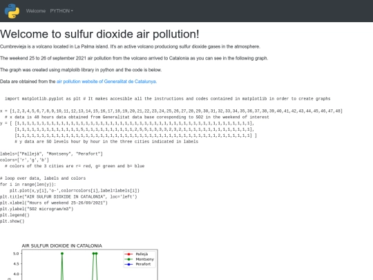This screenshot has width=373, height=280.
Task: Click the chart title 'AIR SULFUR DIOXIDE IN CATALONIA'
Action: (x=62, y=245)
